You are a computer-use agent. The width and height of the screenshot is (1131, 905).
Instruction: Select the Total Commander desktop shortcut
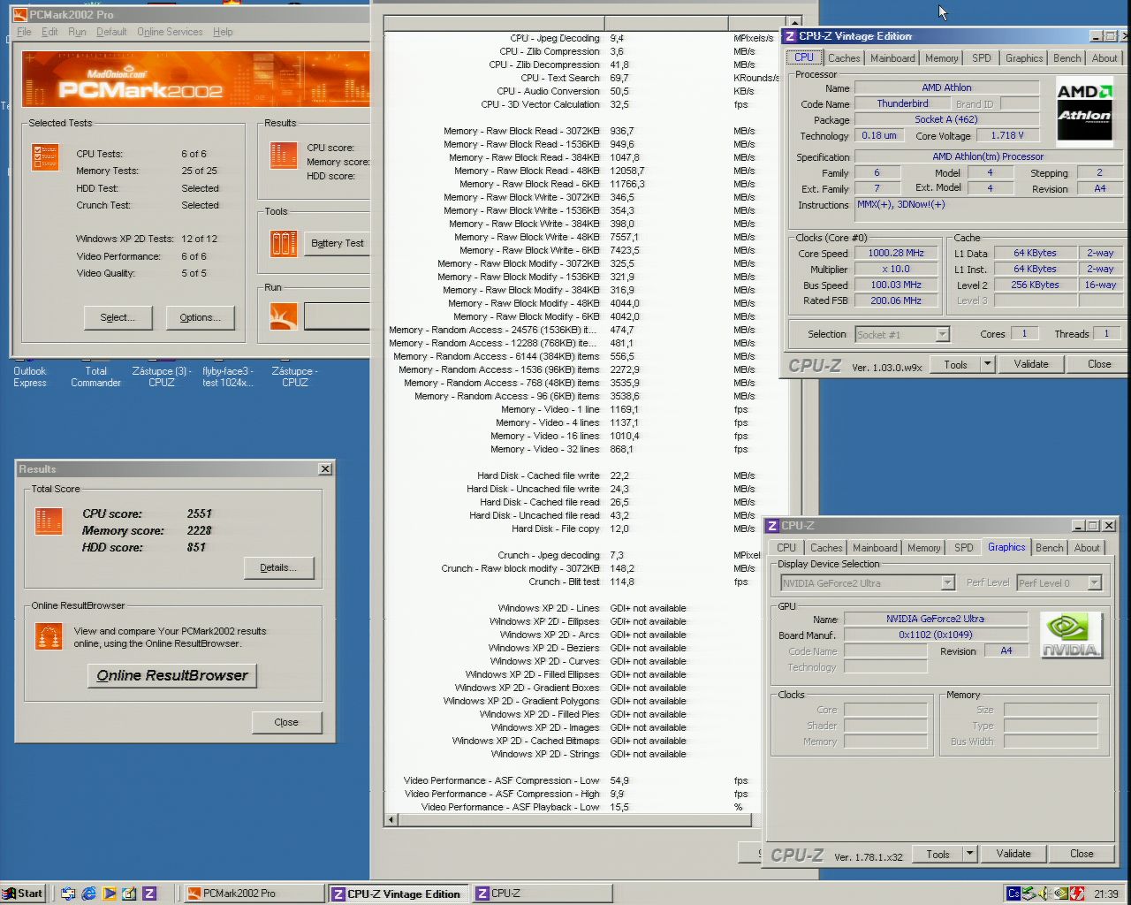tap(95, 376)
